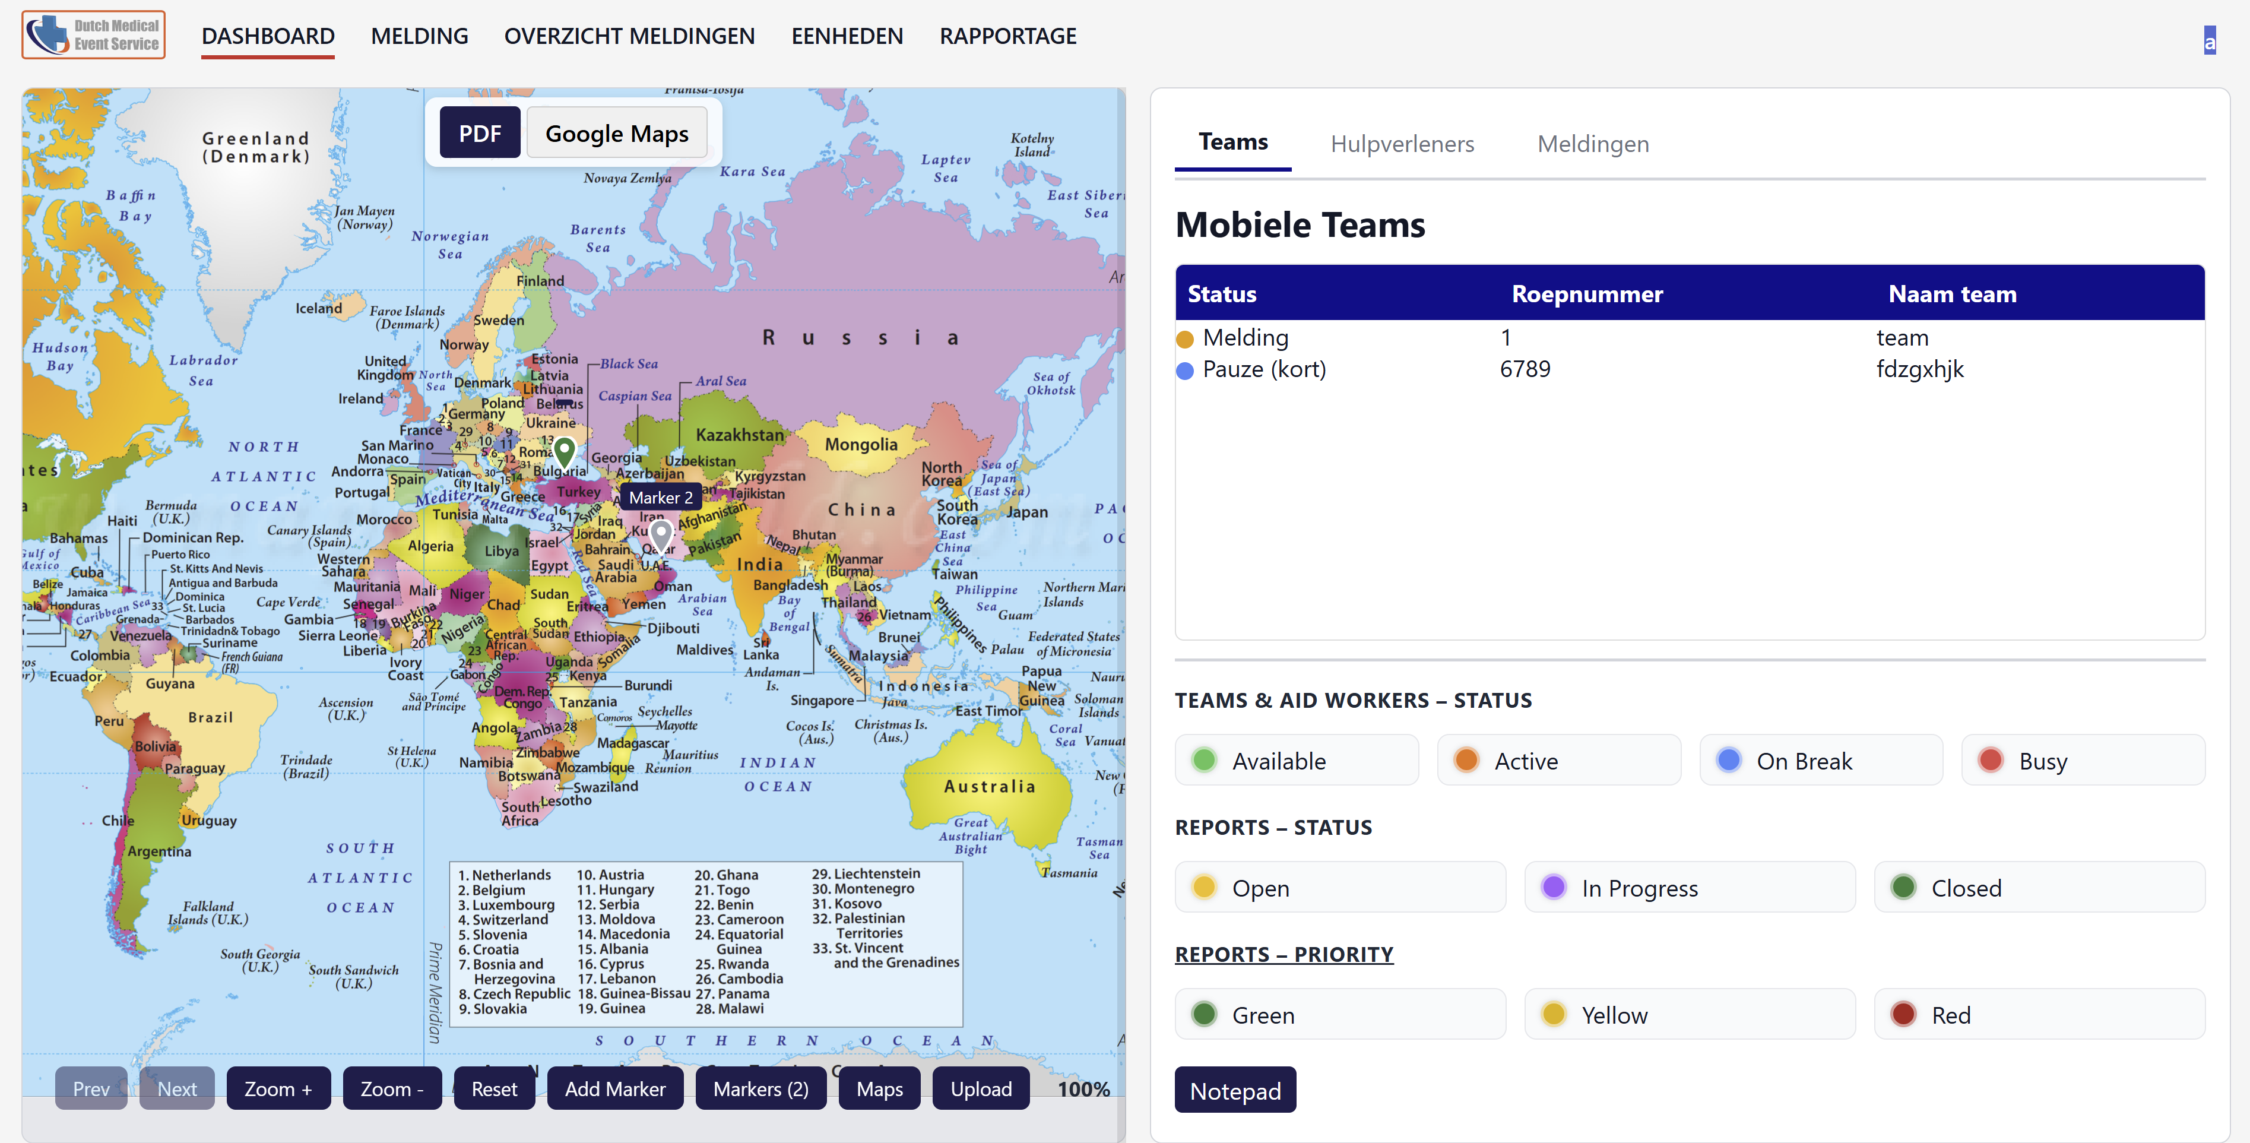
Task: Click the Pauze (kort) status text
Action: tap(1264, 369)
